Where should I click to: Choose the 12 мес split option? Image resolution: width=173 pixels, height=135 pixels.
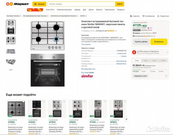coord(163,60)
